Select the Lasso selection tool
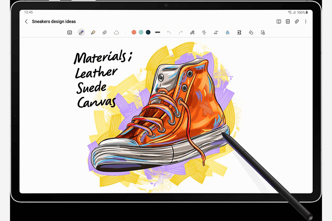 tap(116, 32)
